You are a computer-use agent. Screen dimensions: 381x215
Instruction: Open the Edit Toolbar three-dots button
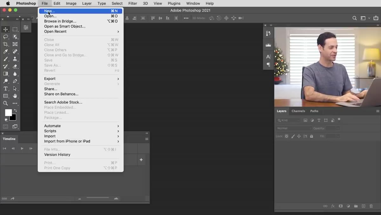click(x=15, y=103)
